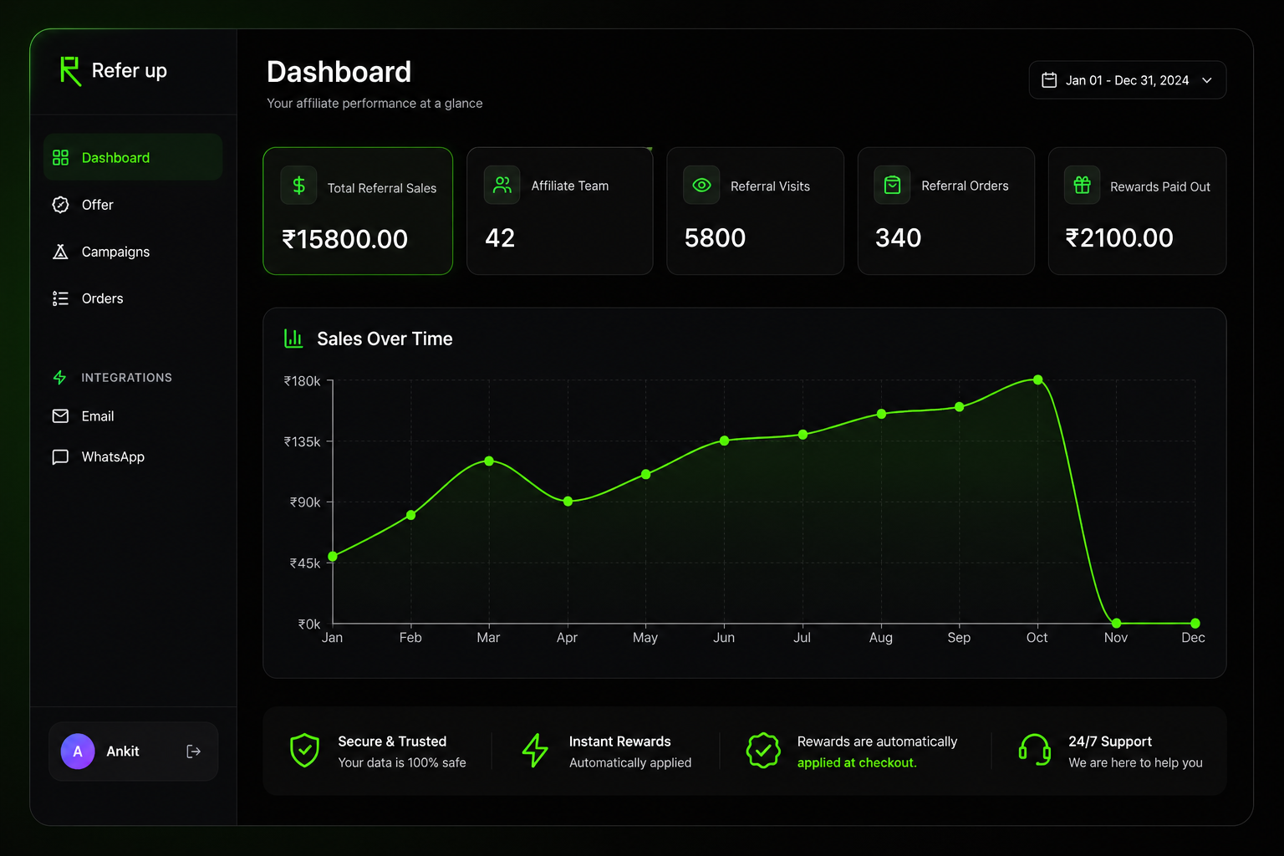Select the Affiliate Team card
This screenshot has height=856, width=1284.
560,211
